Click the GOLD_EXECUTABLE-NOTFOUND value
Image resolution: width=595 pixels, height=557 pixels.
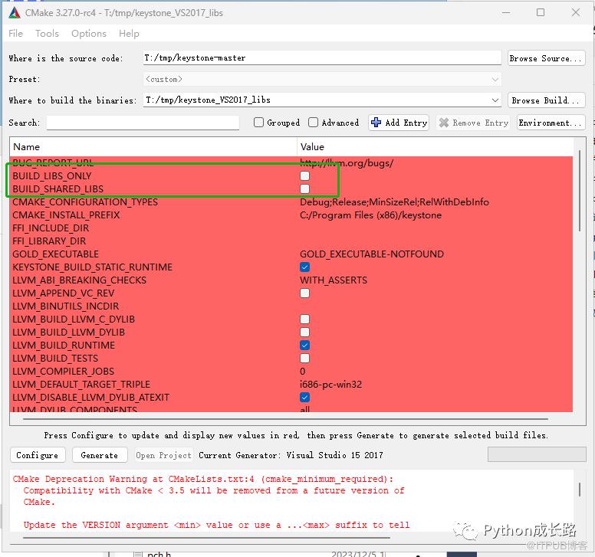point(372,254)
